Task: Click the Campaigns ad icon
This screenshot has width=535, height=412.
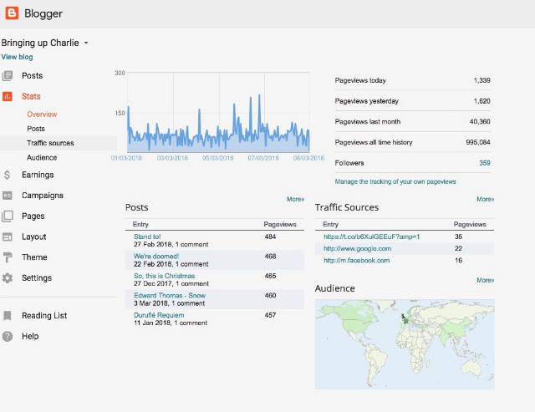Action: click(8, 196)
